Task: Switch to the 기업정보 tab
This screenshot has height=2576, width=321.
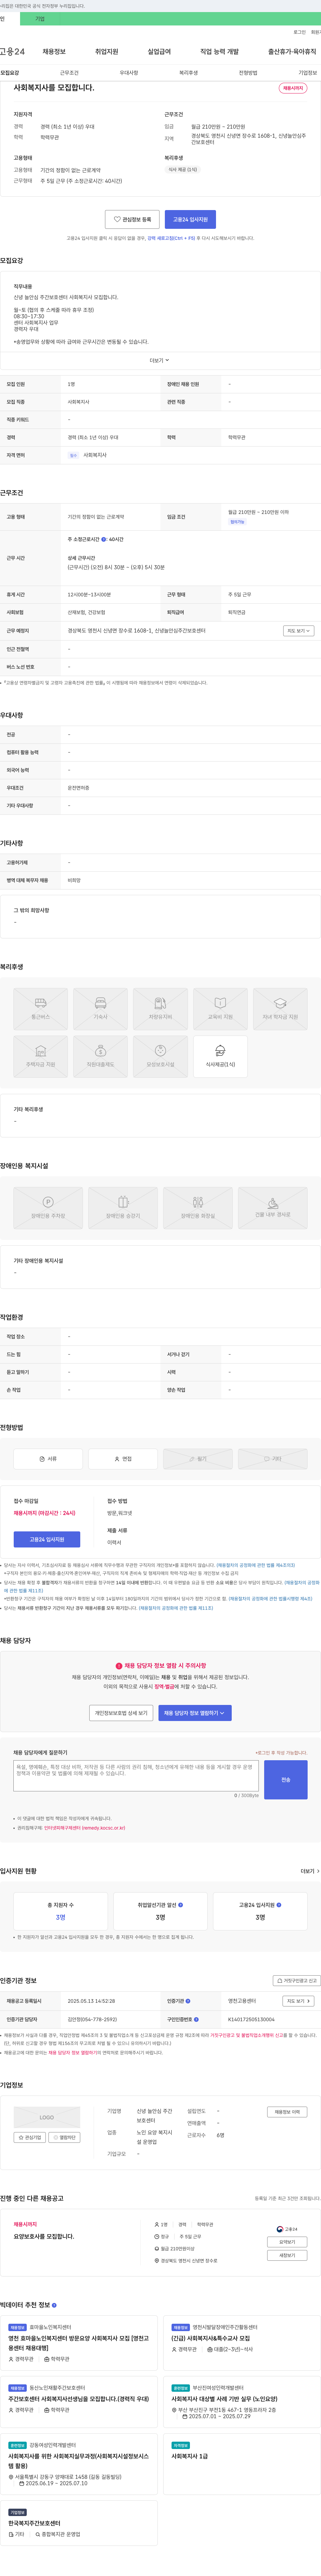Action: tap(308, 73)
